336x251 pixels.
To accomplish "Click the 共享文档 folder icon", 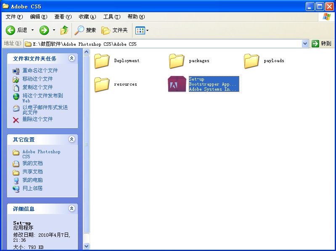I will click(x=16, y=173).
